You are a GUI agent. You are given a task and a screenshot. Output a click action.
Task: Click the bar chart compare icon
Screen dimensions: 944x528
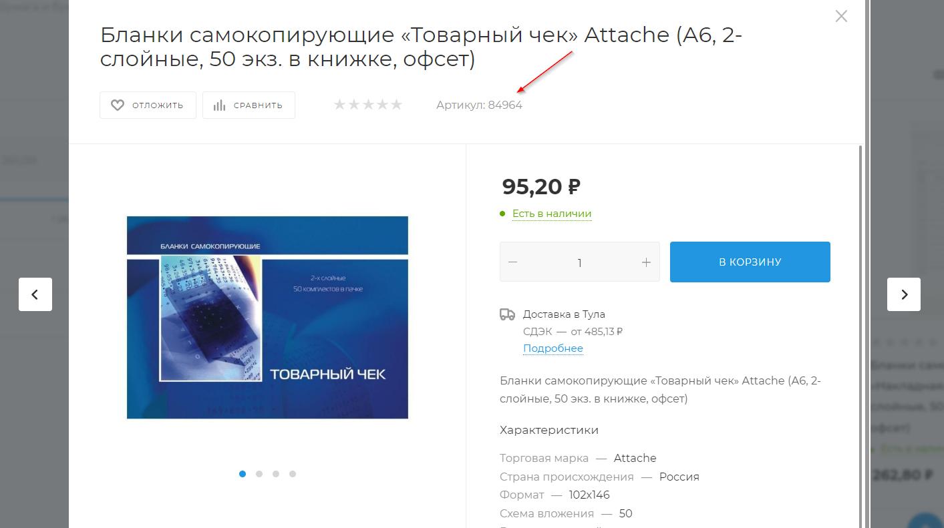coord(219,105)
